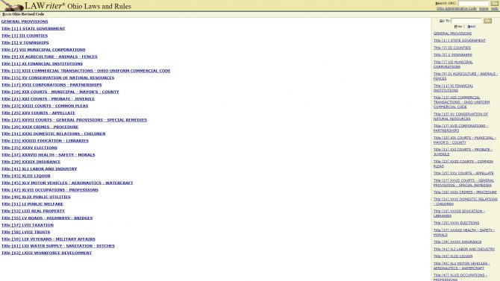The image size is (500, 281).
Task: Select Title [29] Crimes - Procedure in right sidebar
Action: click(465, 192)
